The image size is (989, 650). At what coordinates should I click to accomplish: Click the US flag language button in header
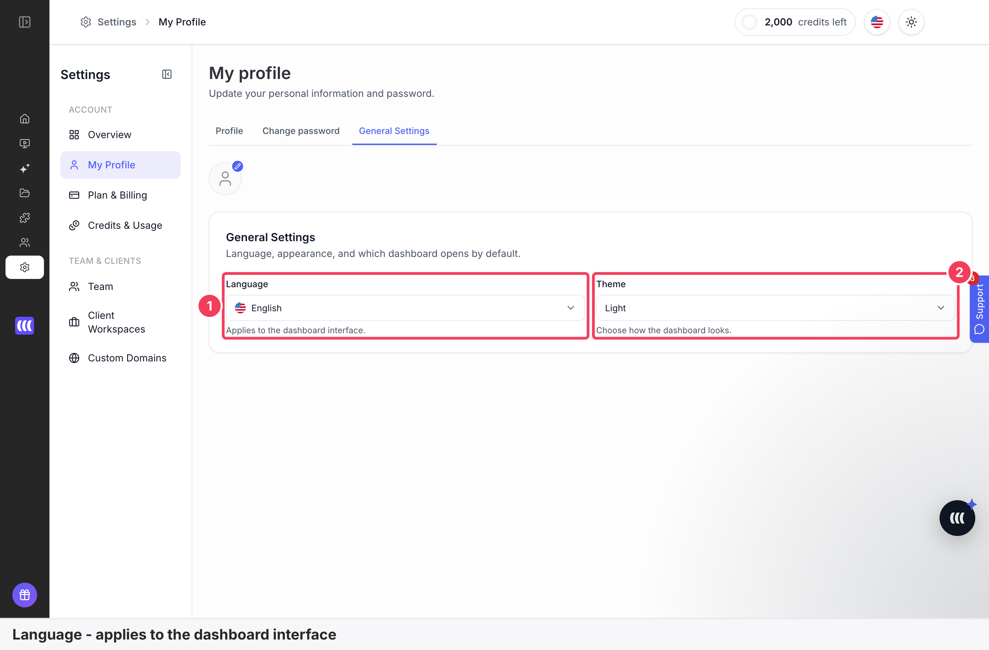(877, 22)
